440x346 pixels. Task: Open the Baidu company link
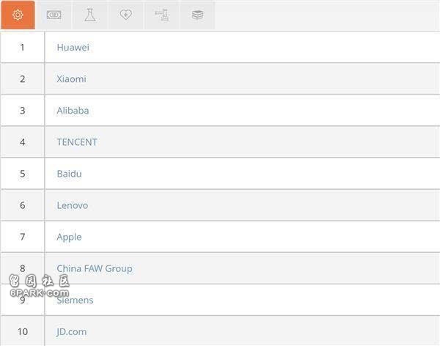69,174
